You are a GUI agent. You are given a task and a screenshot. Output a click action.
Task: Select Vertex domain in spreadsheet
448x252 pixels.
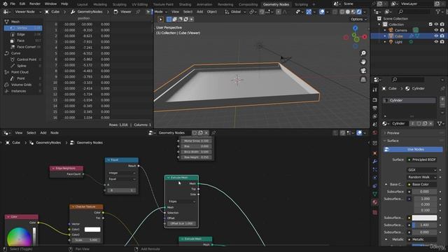tap(23, 28)
